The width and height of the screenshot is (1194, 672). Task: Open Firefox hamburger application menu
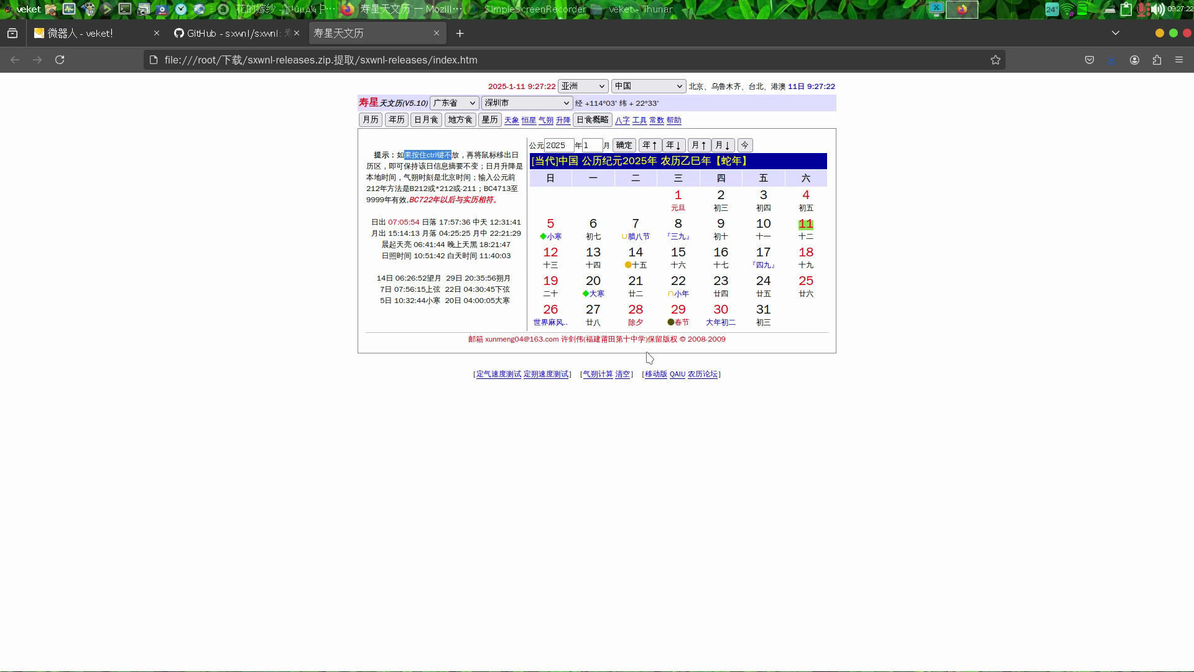(x=1179, y=60)
